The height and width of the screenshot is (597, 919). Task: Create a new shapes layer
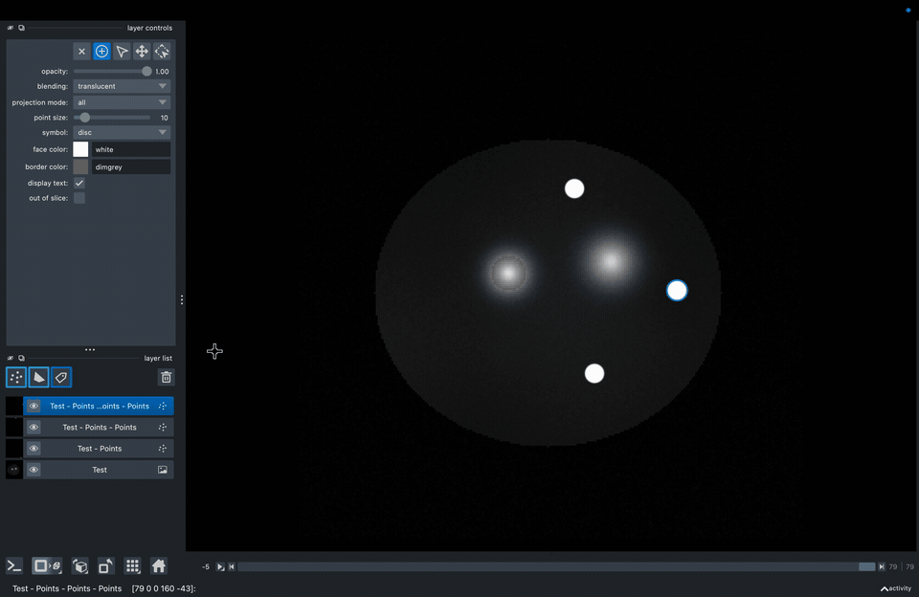tap(38, 377)
